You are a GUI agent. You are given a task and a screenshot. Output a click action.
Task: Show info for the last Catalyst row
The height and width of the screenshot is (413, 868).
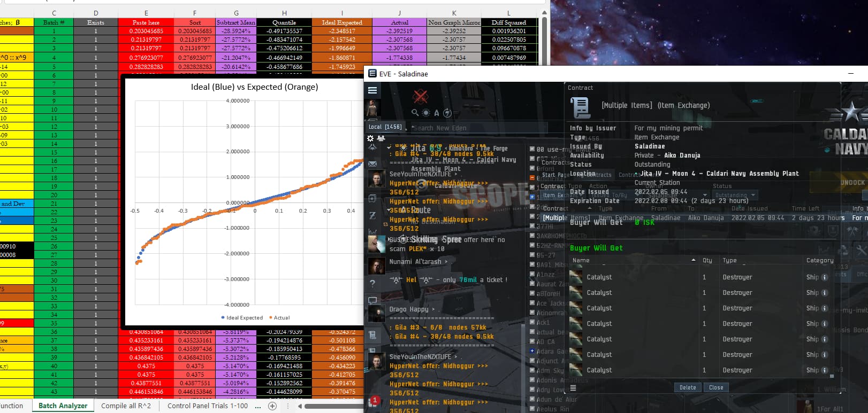point(824,370)
